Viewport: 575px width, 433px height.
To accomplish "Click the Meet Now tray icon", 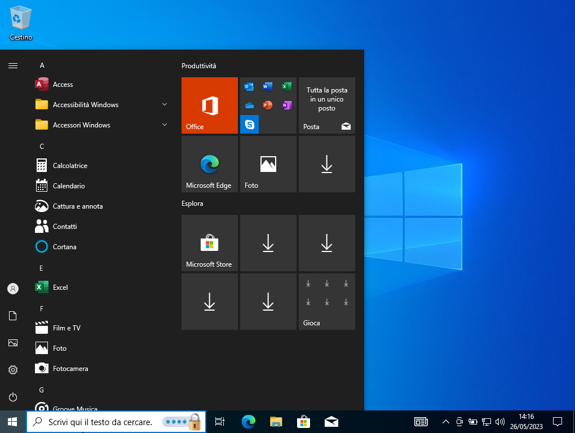I will [x=459, y=422].
